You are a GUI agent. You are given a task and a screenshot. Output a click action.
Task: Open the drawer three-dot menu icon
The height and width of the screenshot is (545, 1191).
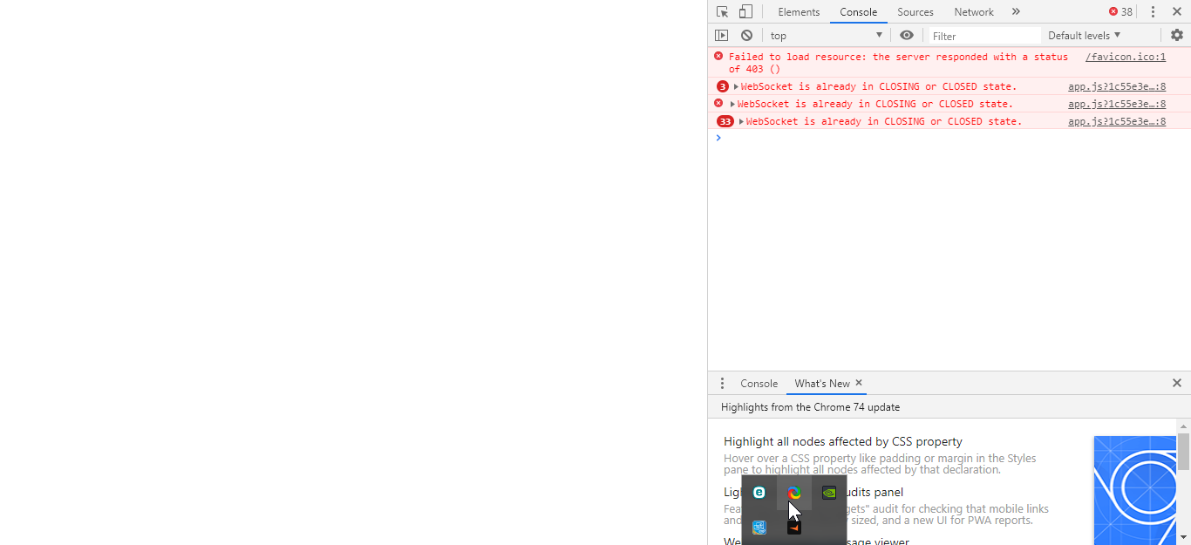pyautogui.click(x=722, y=383)
